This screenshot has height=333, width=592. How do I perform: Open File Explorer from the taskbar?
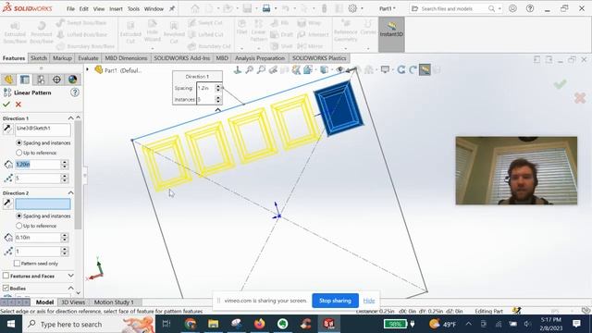click(x=214, y=324)
